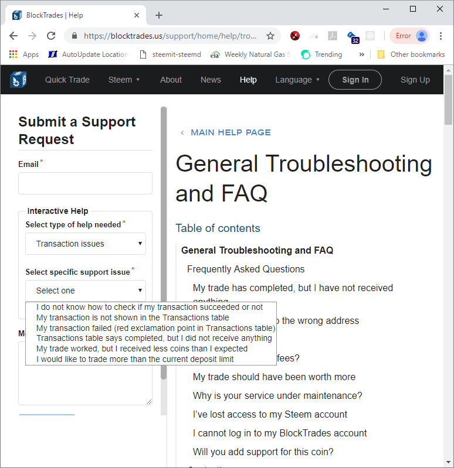Viewport: 454px width, 468px height.
Task: Click the red X extension icon
Action: tap(295, 36)
